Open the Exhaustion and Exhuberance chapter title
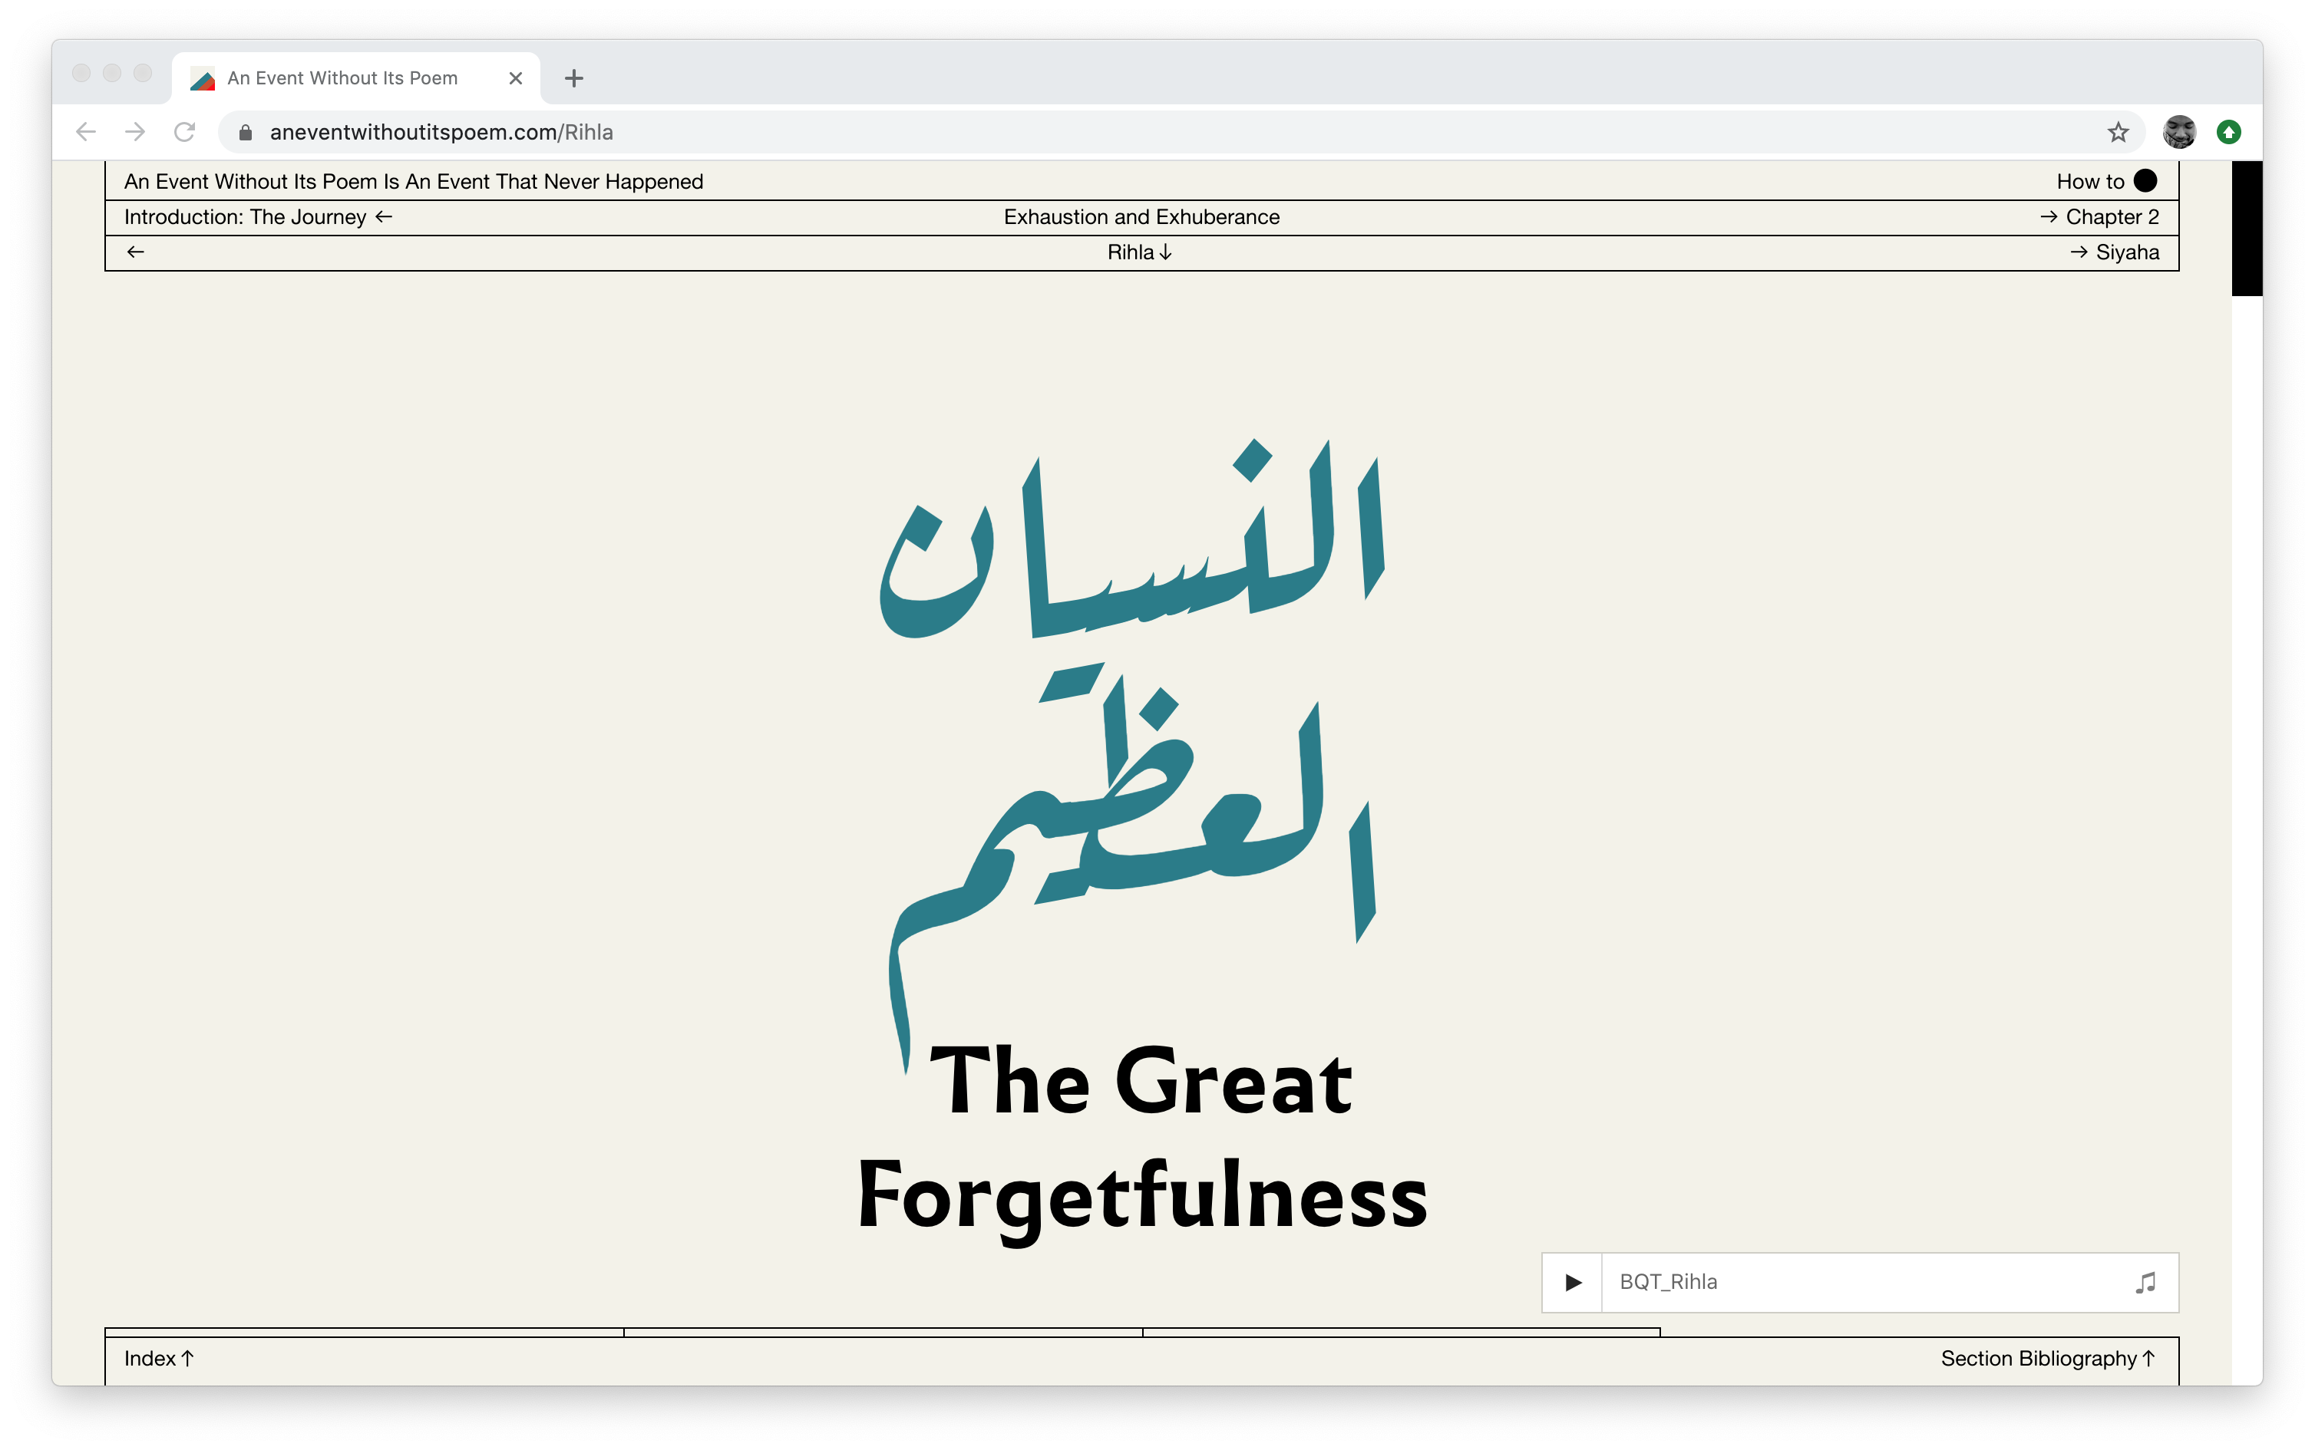 pos(1141,216)
